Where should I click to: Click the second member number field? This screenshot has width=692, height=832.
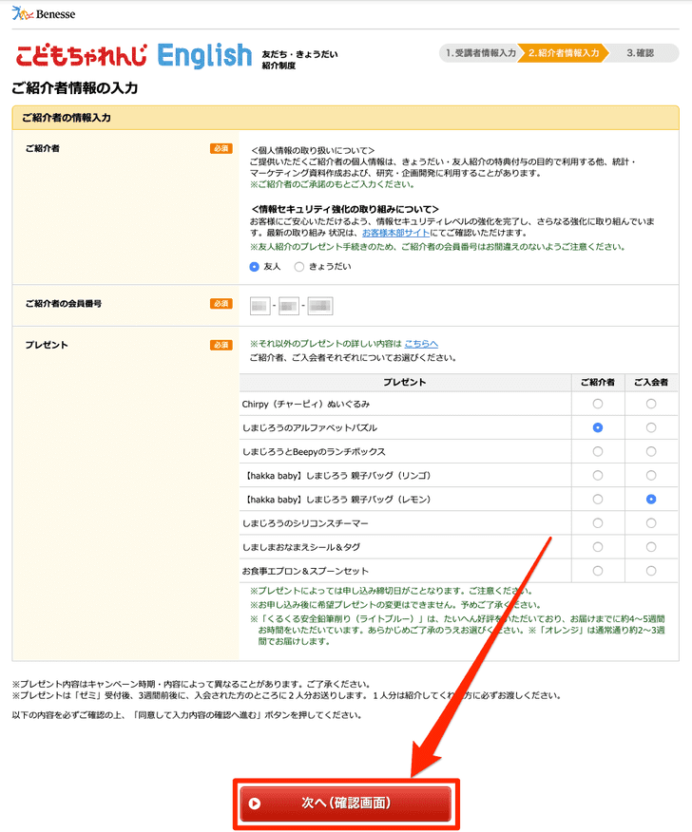(289, 306)
